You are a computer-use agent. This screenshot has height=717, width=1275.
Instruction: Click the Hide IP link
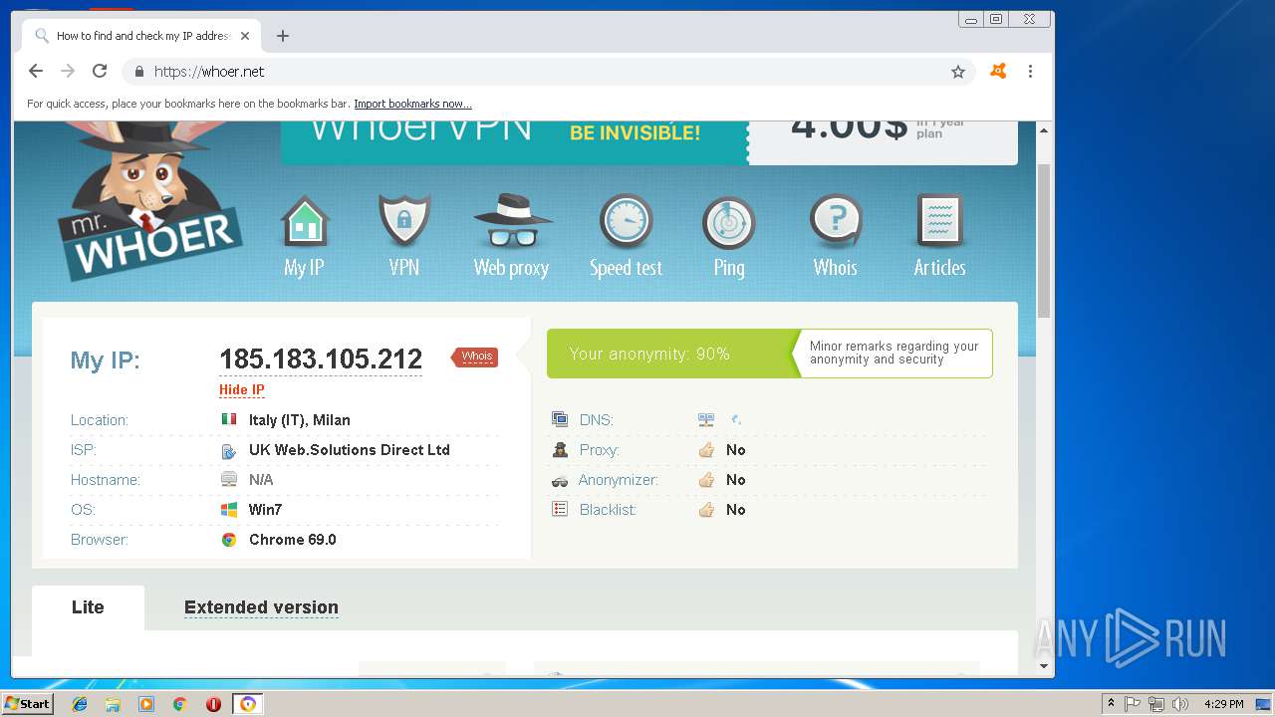coord(242,389)
